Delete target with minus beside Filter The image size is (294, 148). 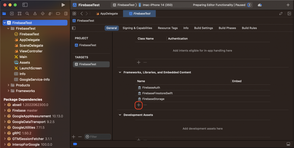pos(80,137)
